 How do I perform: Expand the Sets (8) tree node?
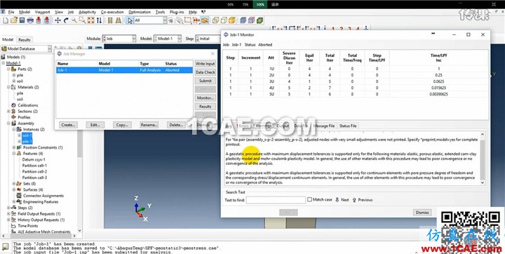14,183
